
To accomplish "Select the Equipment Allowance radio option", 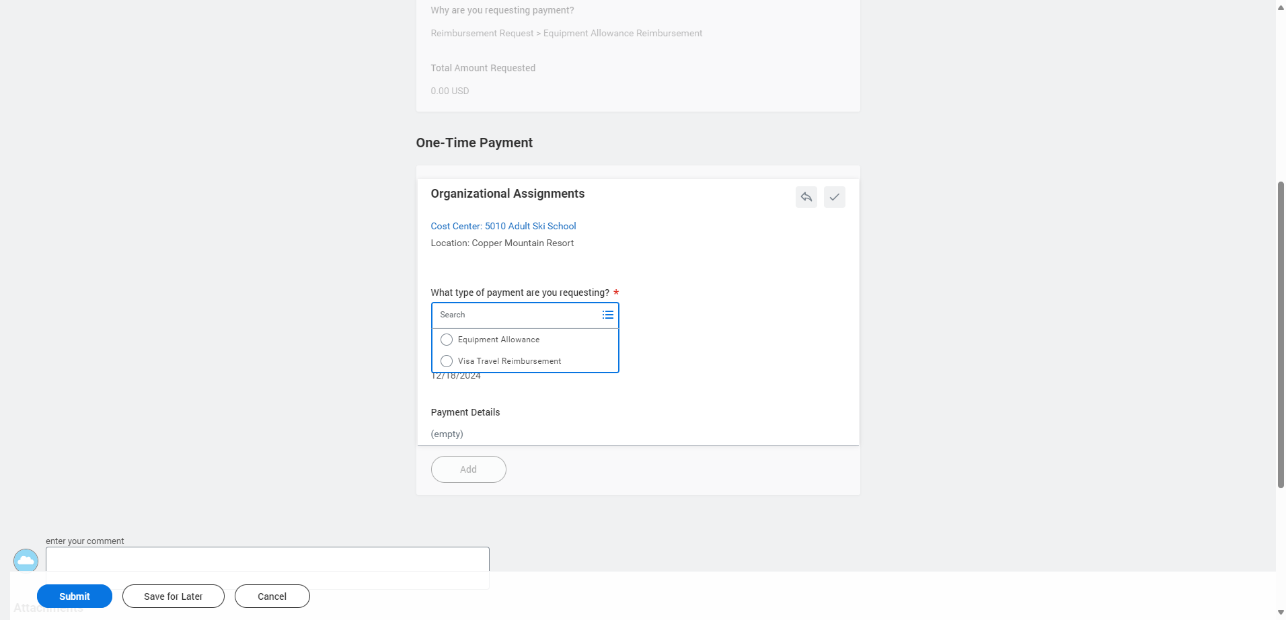I will (x=447, y=340).
